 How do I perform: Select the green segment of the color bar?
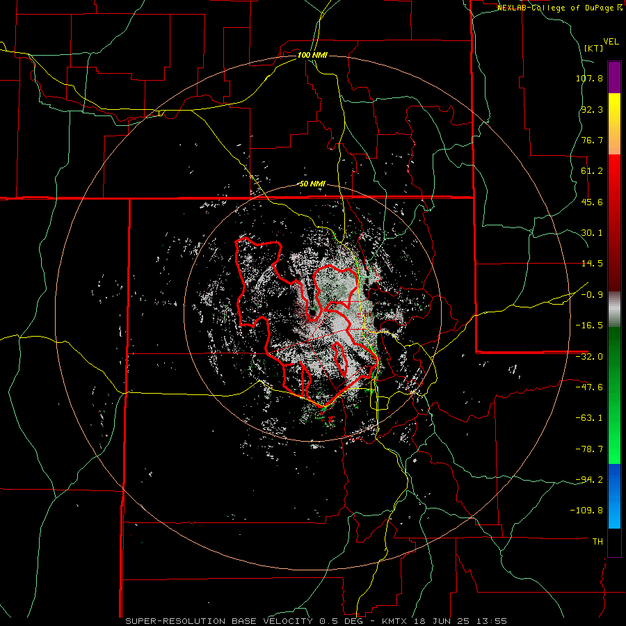pos(614,395)
